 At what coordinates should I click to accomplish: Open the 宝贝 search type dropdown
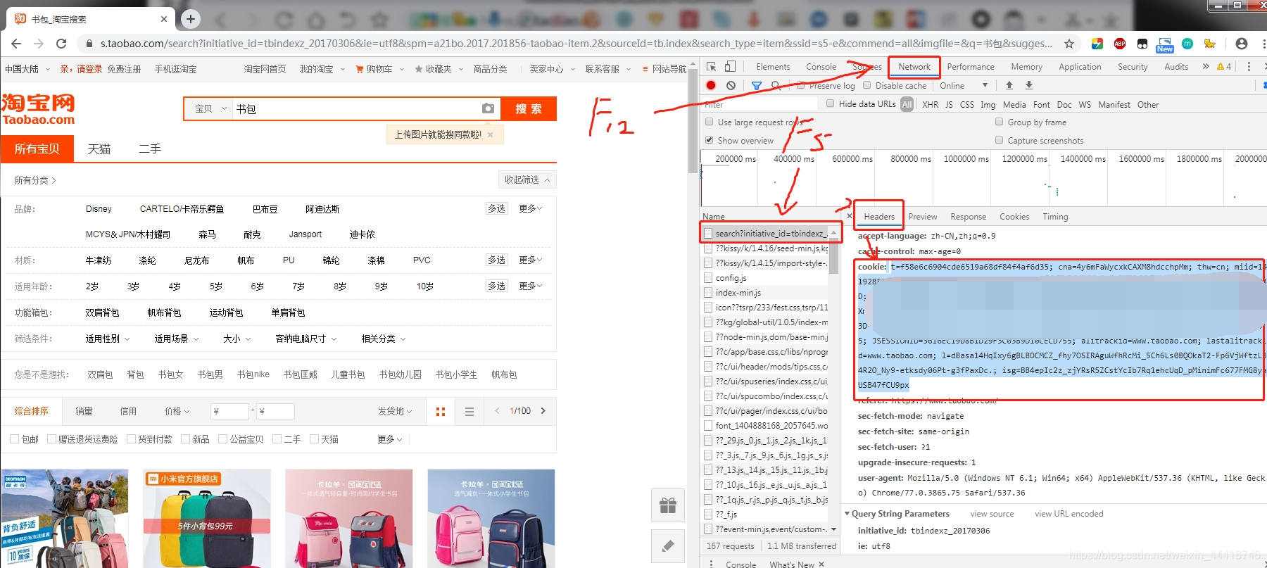tap(210, 109)
